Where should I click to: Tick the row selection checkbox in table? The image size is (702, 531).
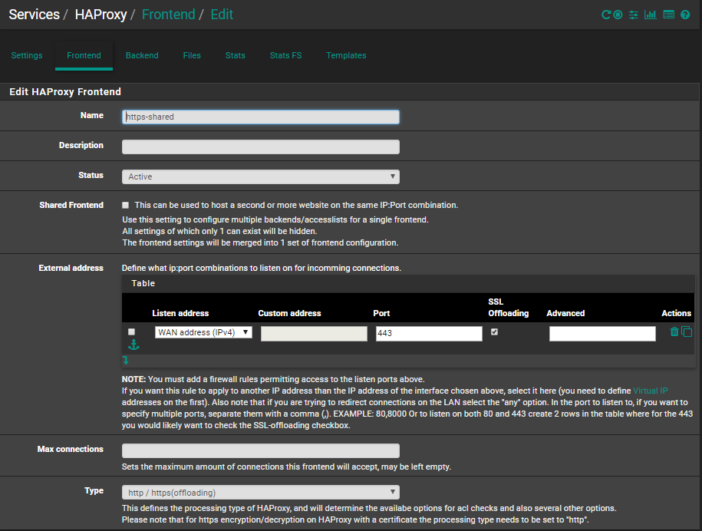click(131, 331)
